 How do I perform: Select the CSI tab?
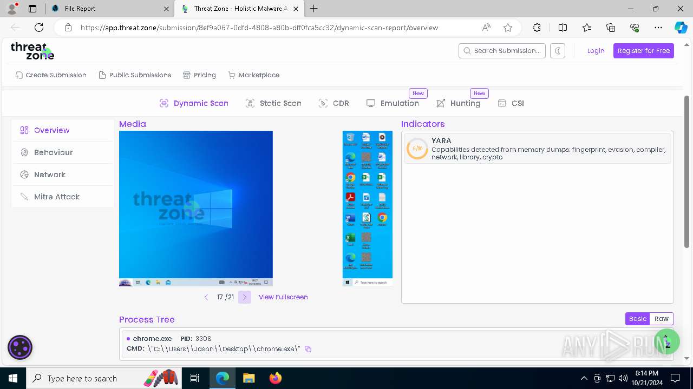click(511, 103)
